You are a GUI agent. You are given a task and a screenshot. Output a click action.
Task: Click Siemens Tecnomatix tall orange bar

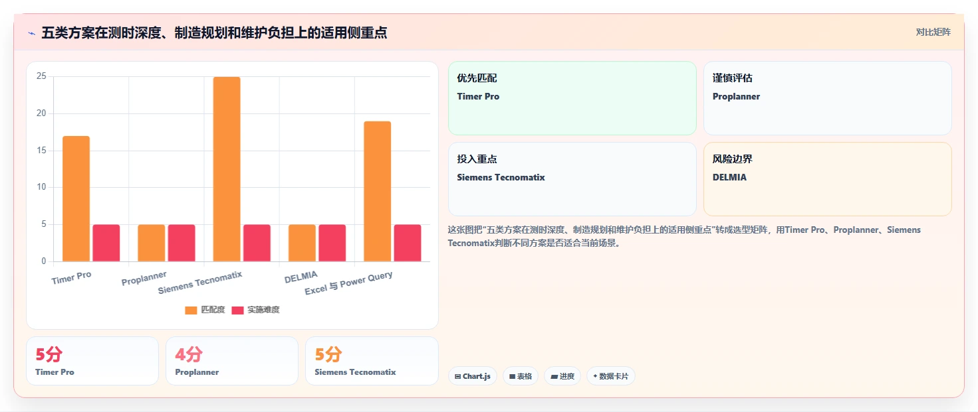pos(227,169)
